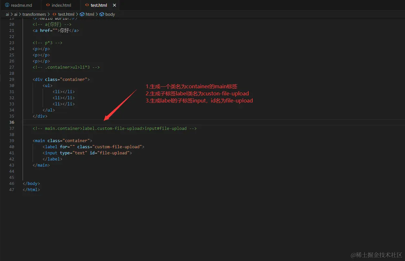This screenshot has width=405, height=261.
Task: Click the input id="file-upload" line
Action: point(87,153)
